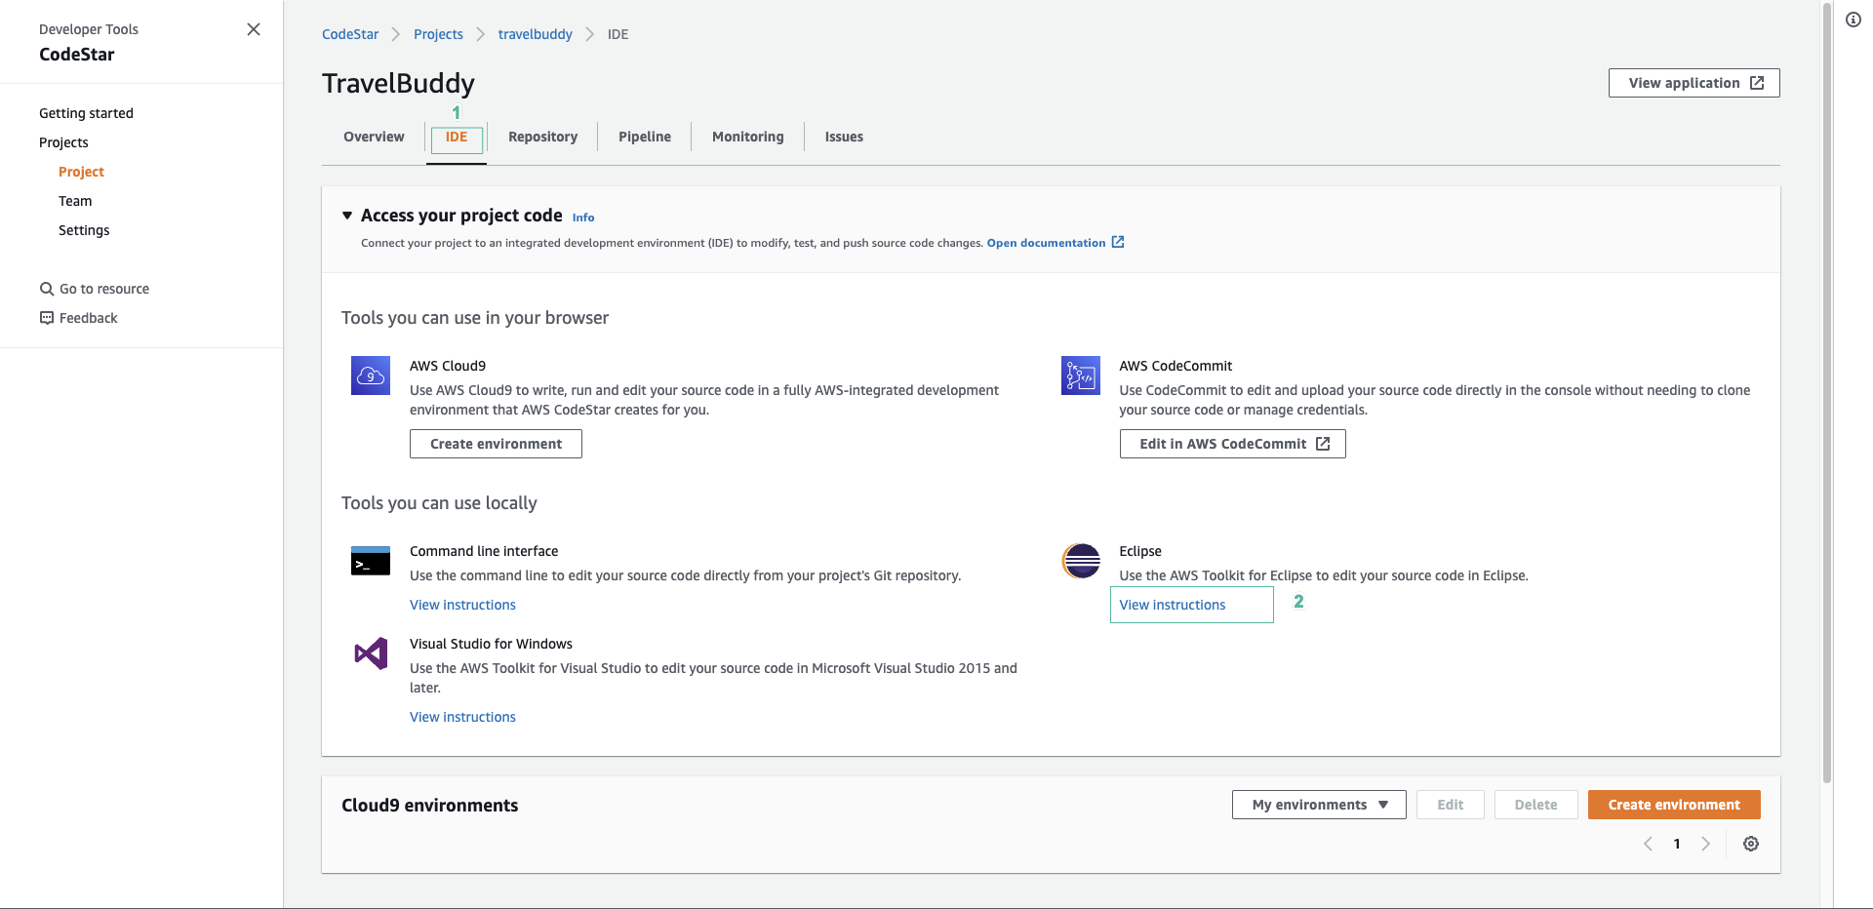
Task: Click the external link icon next to Open documentation
Action: (x=1118, y=242)
